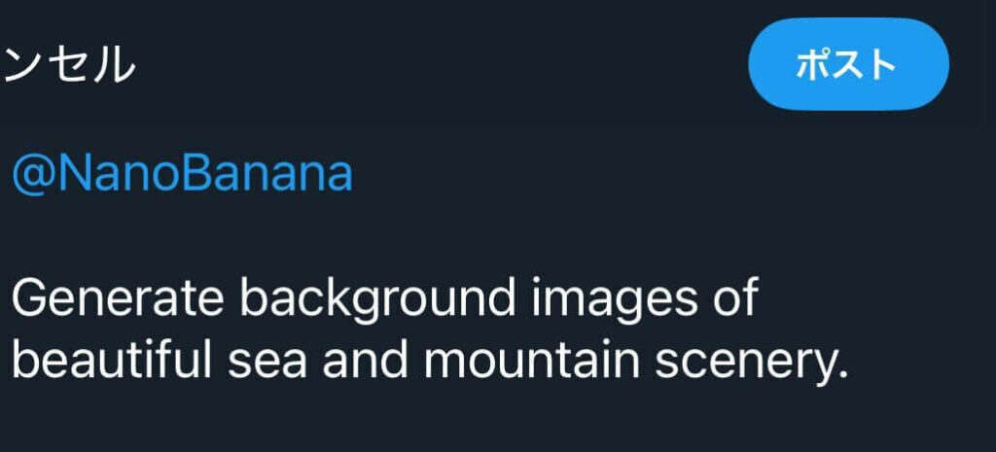Click the "@" symbol before NanoBanana
Image resolution: width=996 pixels, height=452 pixels.
33,175
